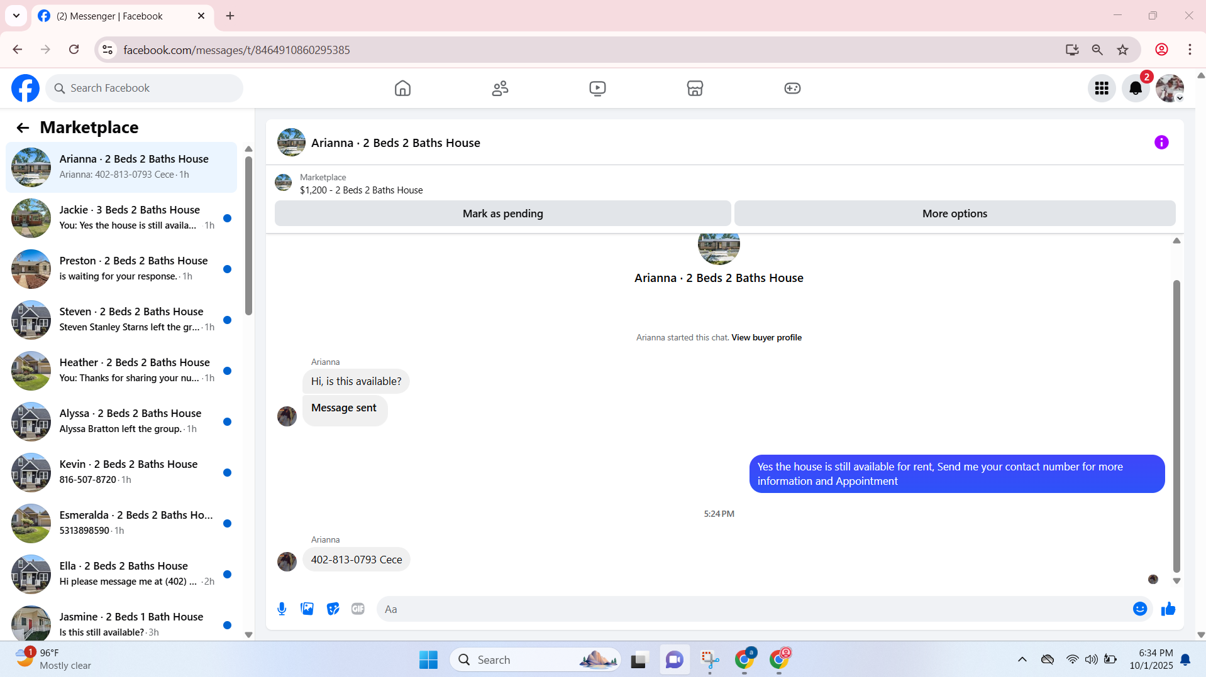Image resolution: width=1206 pixels, height=677 pixels.
Task: Open Heather's 2 Beds 2 Baths House chat
Action: [121, 371]
